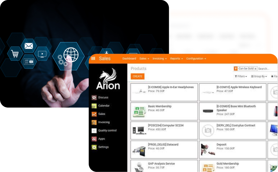Click the shopping cart hexagon icon
This screenshot has height=172, width=278.
pyautogui.click(x=15, y=53)
